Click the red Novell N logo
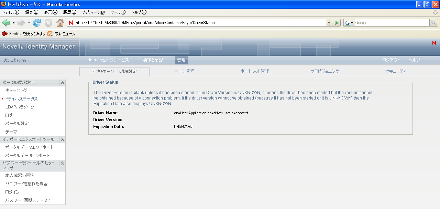440x209 pixels. click(434, 43)
